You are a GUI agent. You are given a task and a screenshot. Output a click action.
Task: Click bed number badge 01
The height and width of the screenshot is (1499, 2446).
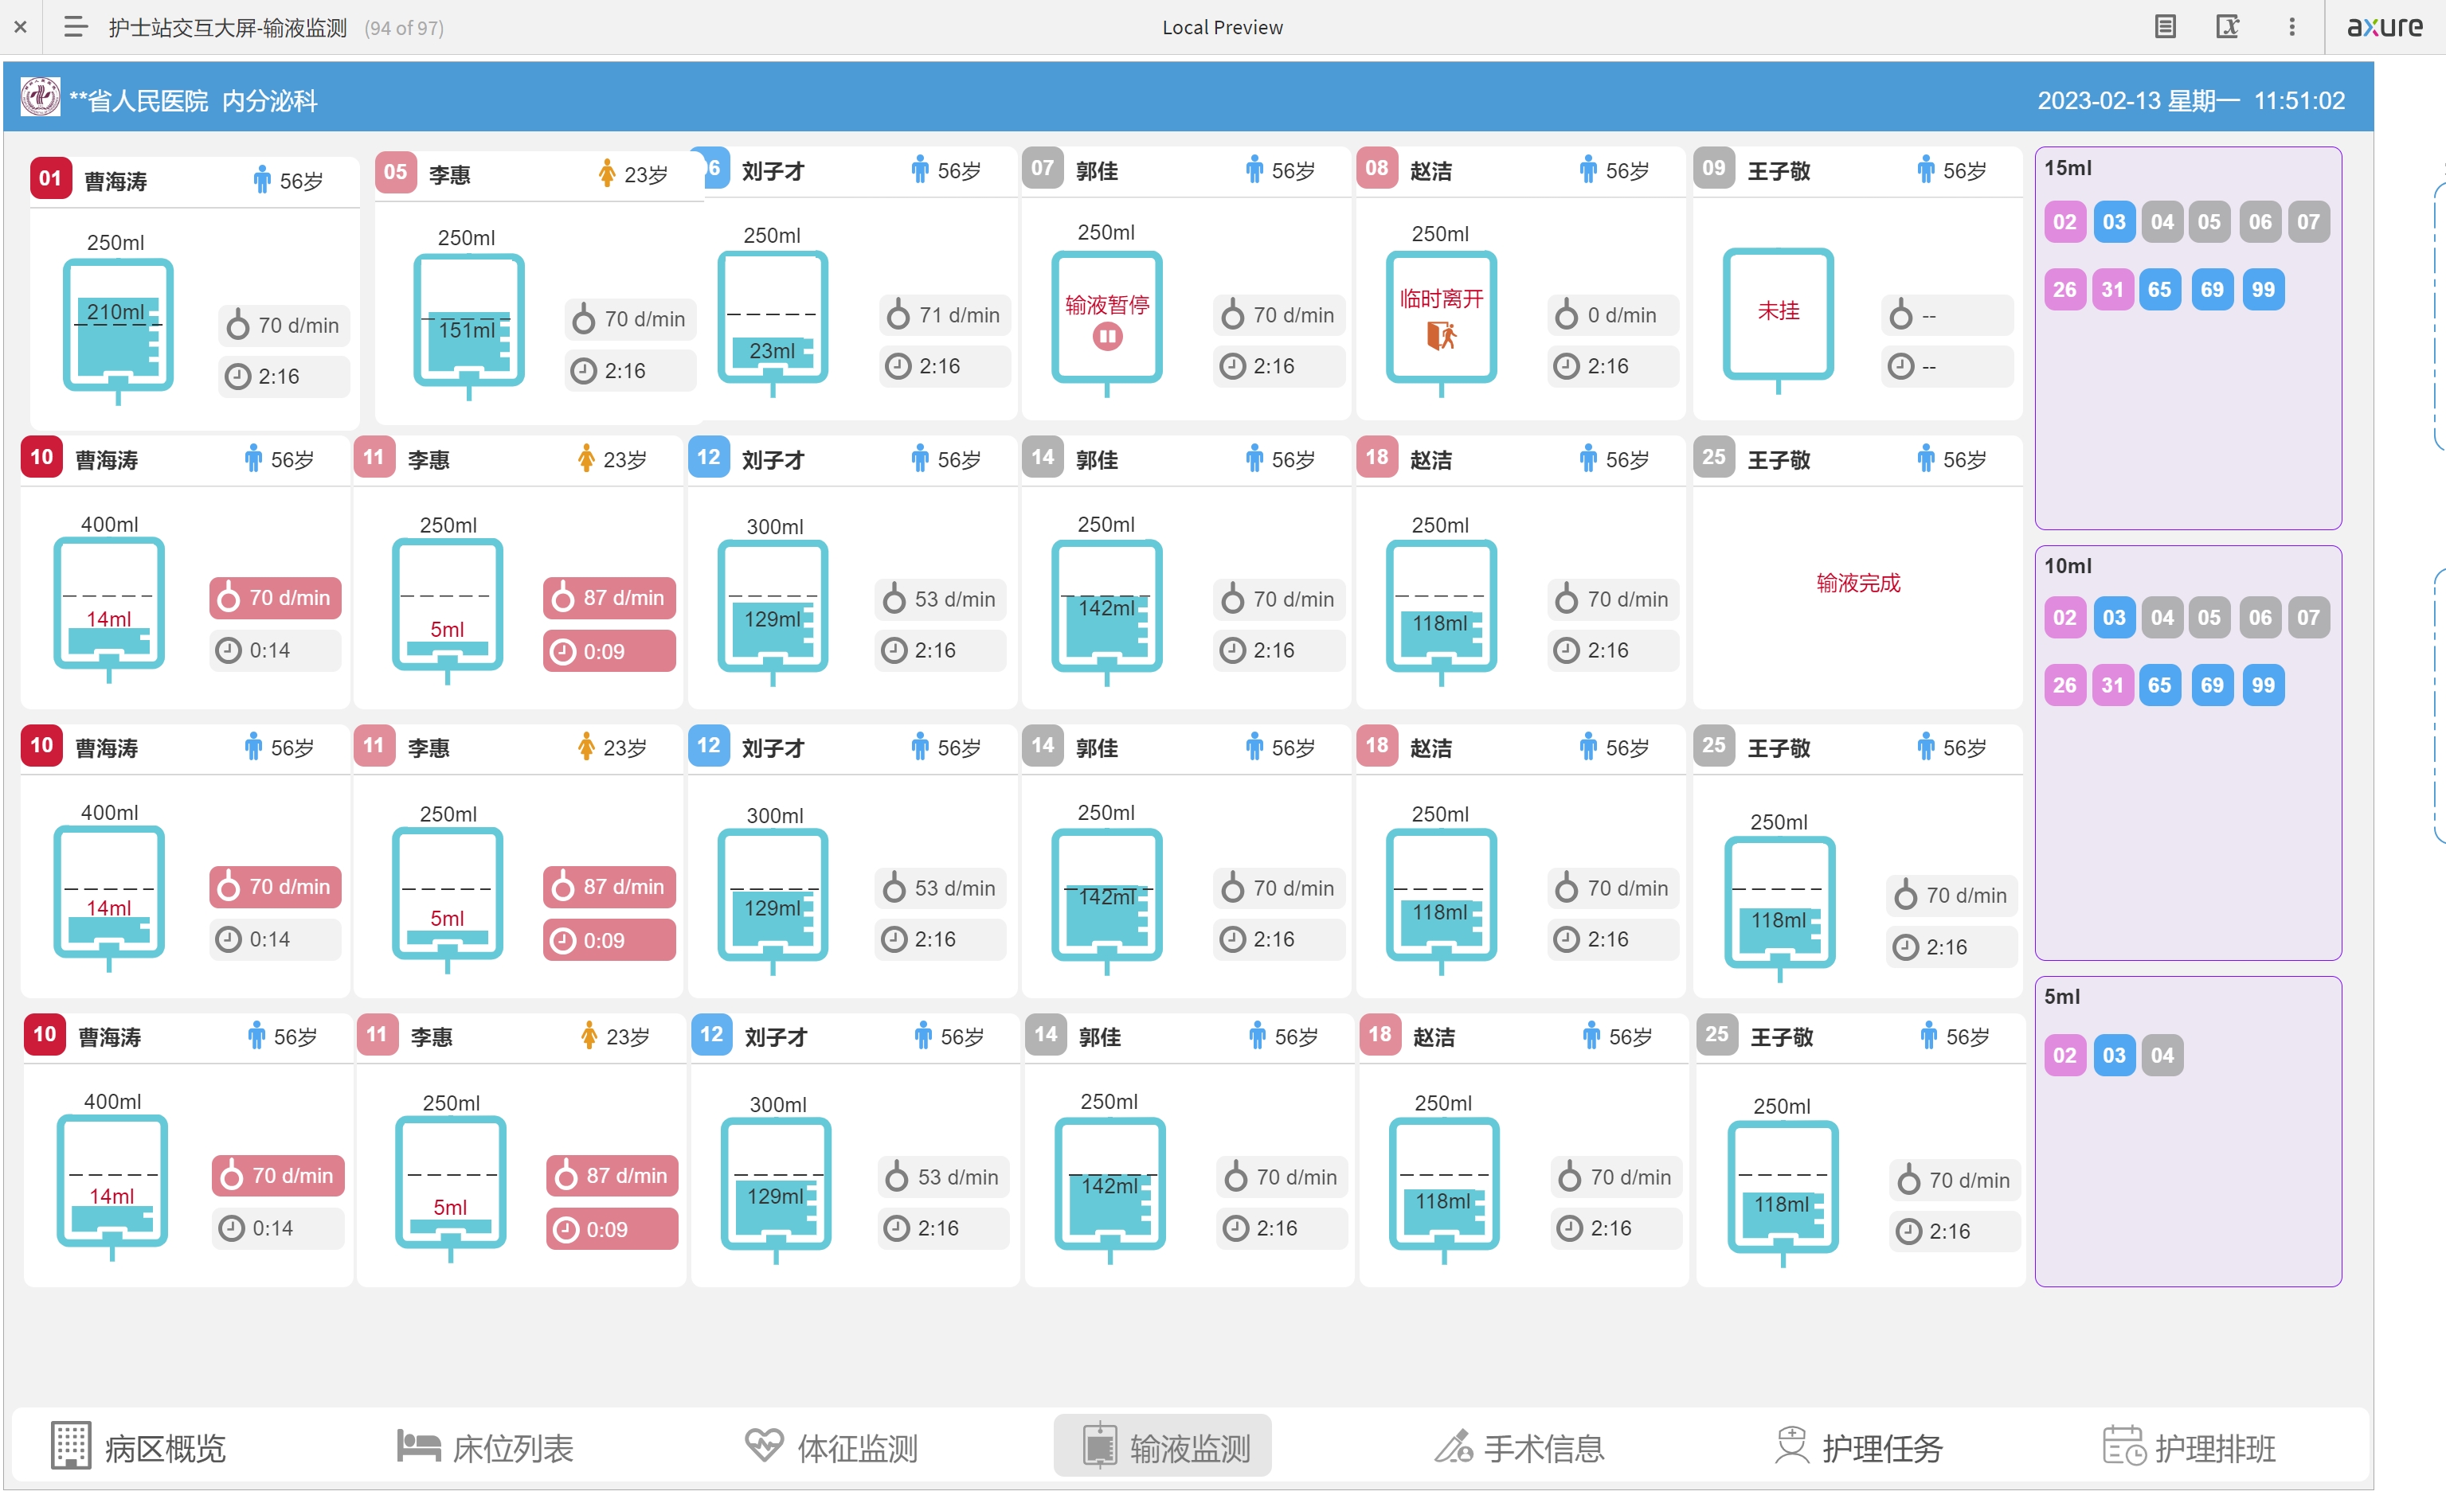pos(51,178)
